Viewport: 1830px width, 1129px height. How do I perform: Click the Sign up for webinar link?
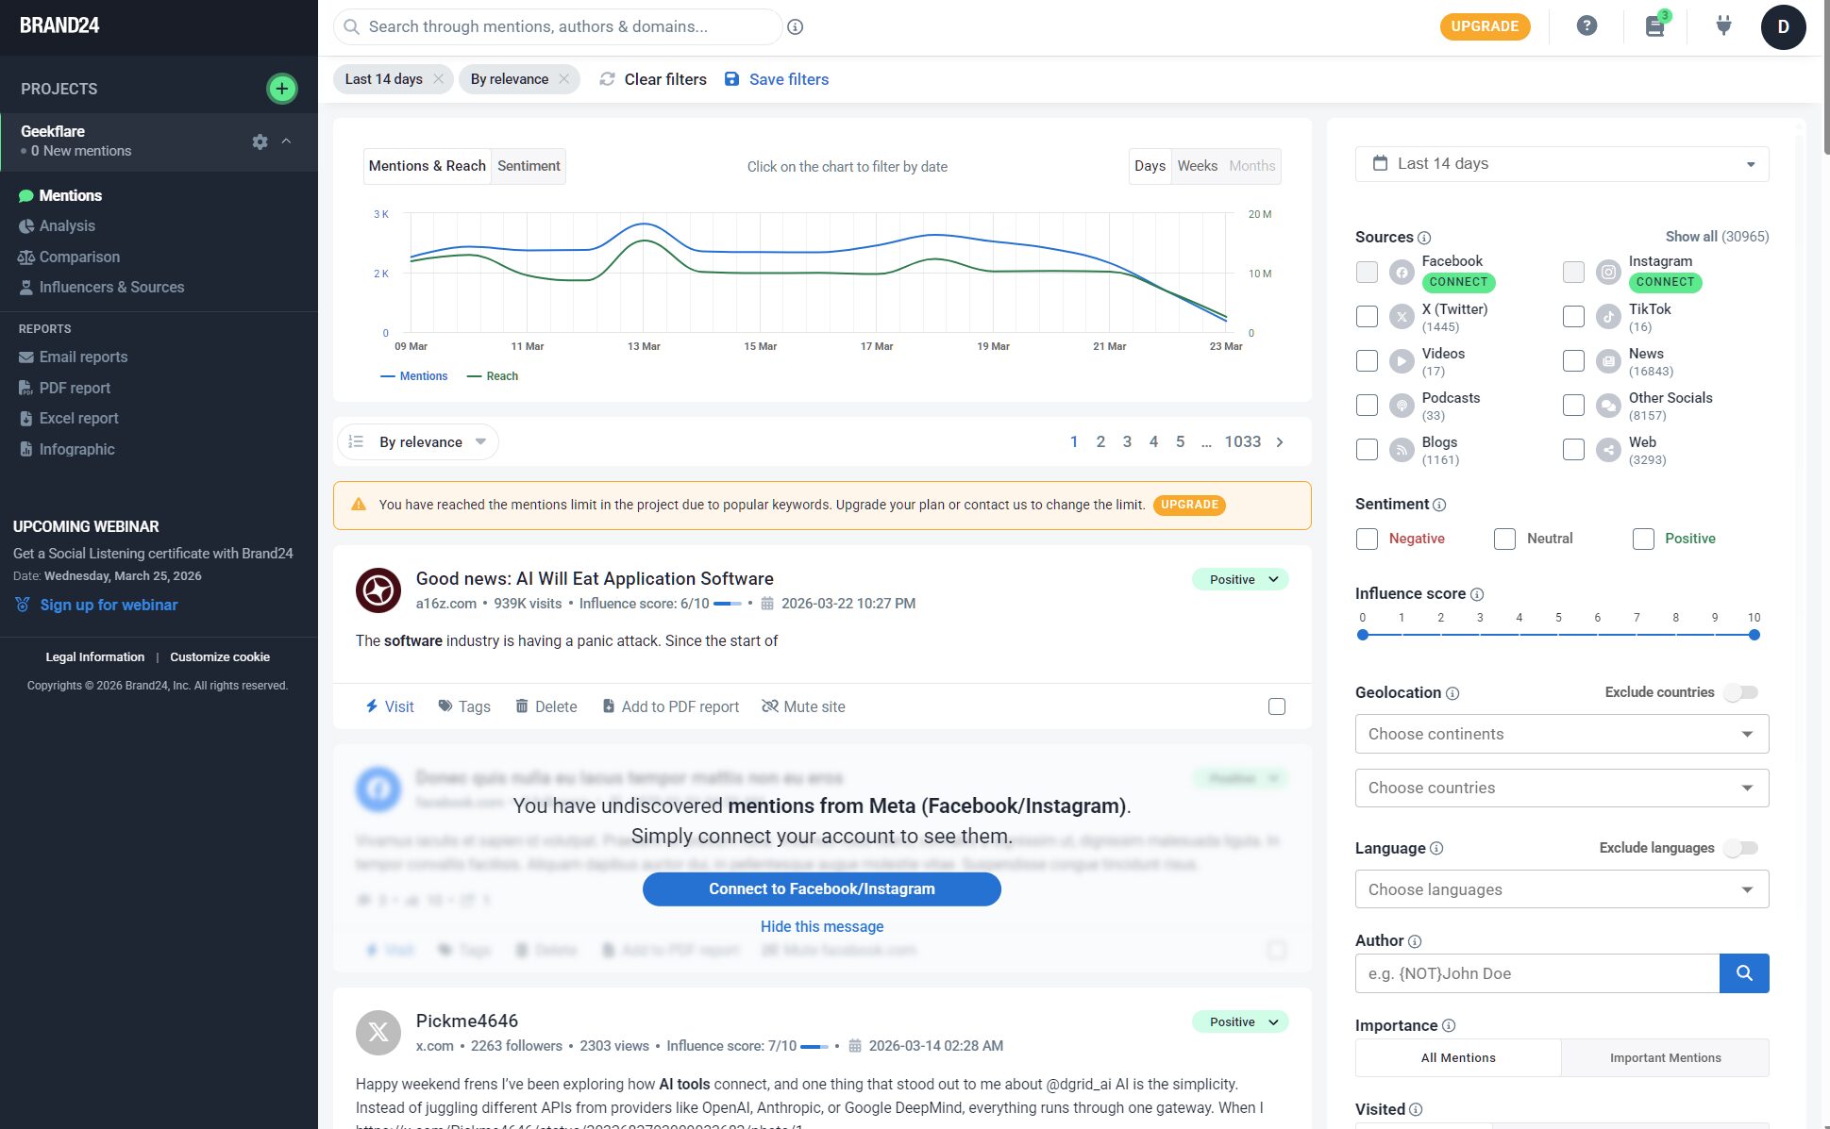pos(109,606)
